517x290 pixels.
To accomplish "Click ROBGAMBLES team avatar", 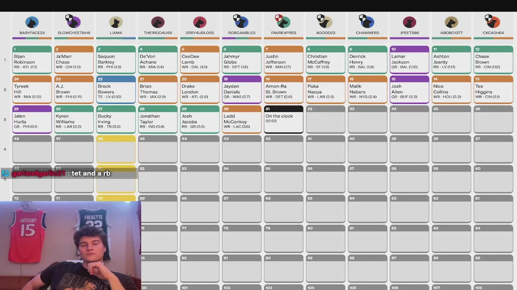I will pyautogui.click(x=242, y=22).
